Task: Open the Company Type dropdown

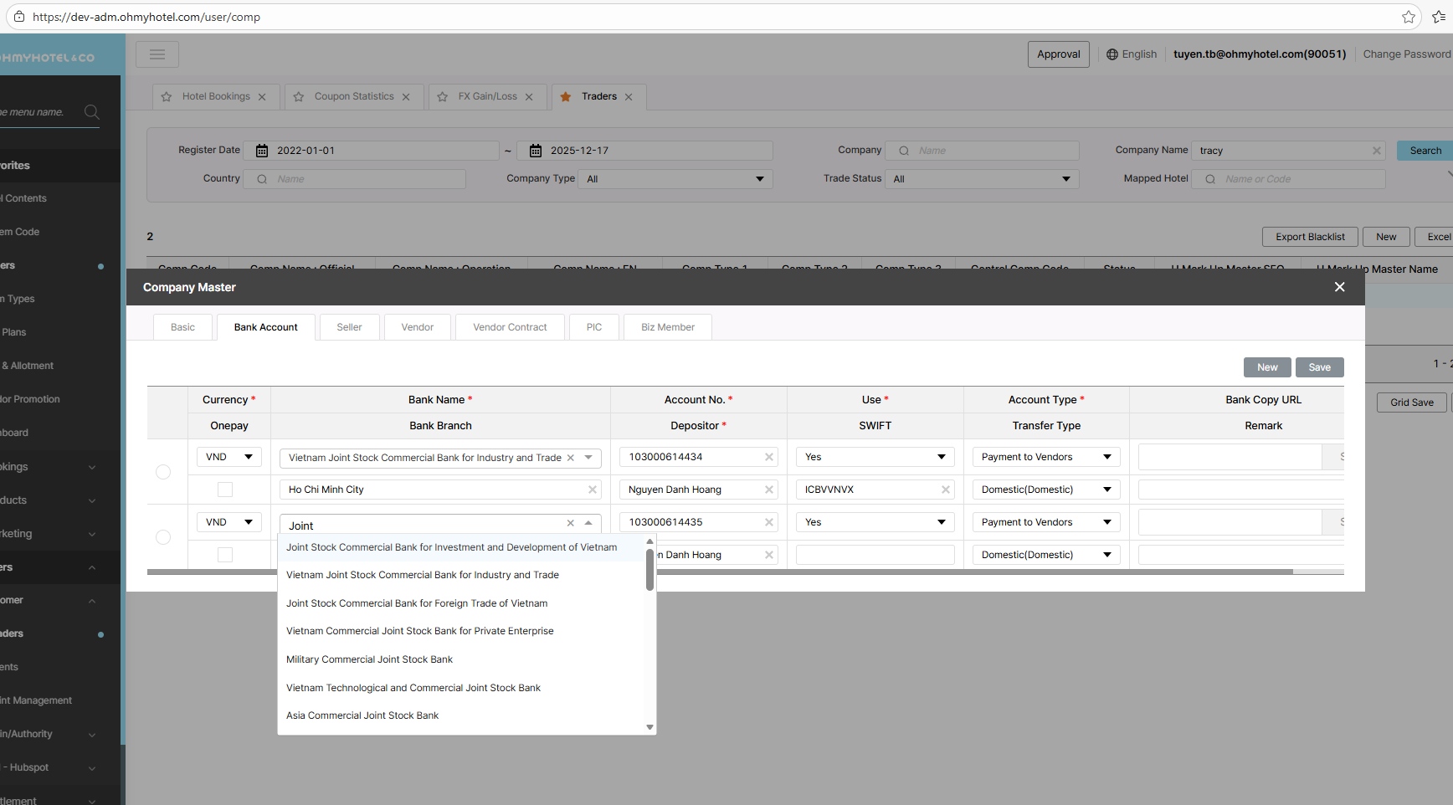Action: pyautogui.click(x=675, y=179)
